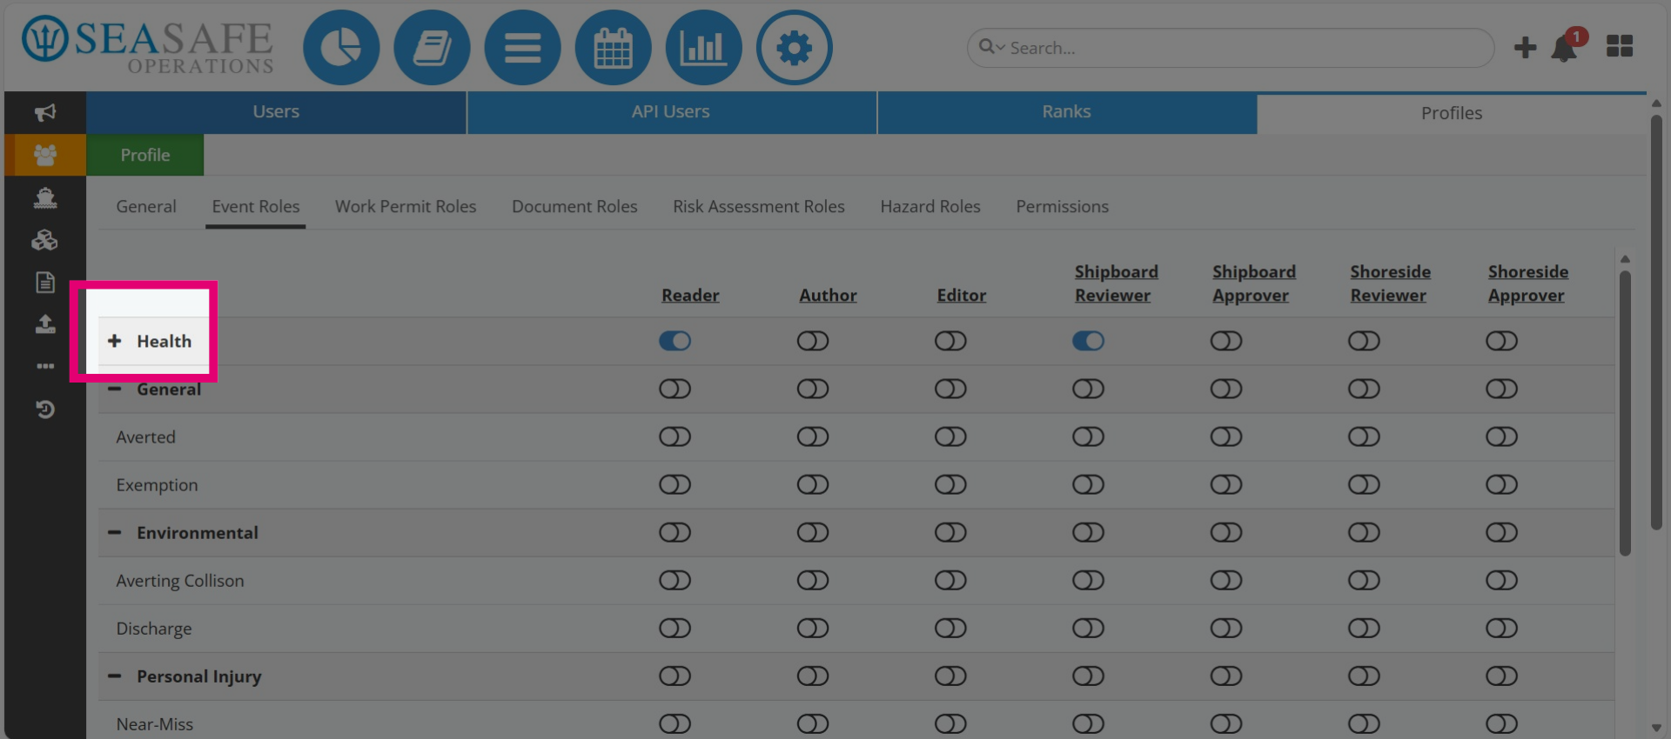The image size is (1671, 739).
Task: Switch to API Users tab
Action: click(x=671, y=112)
